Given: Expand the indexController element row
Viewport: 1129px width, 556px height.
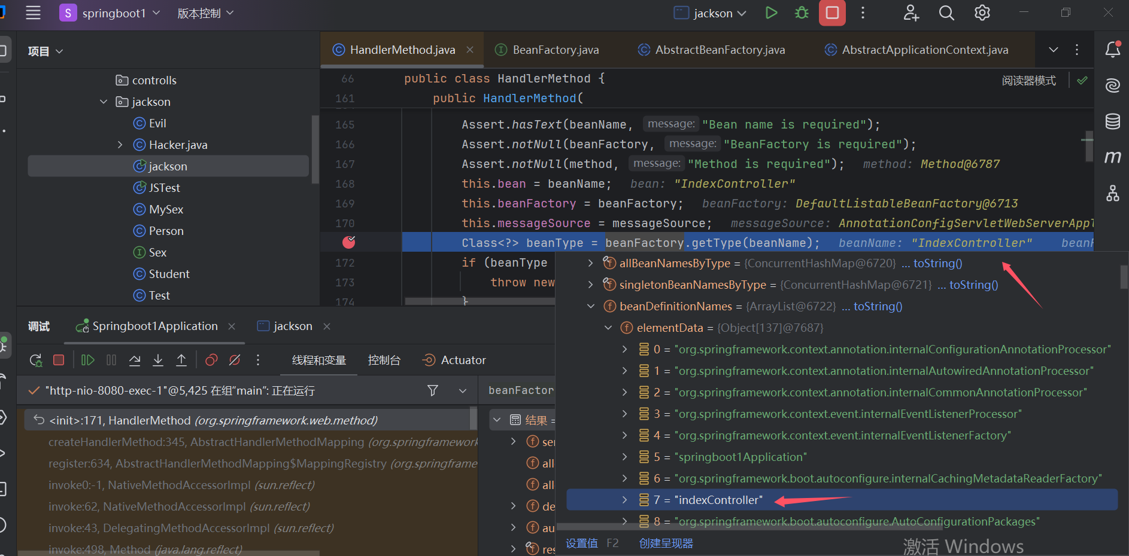Looking at the screenshot, I should point(625,500).
